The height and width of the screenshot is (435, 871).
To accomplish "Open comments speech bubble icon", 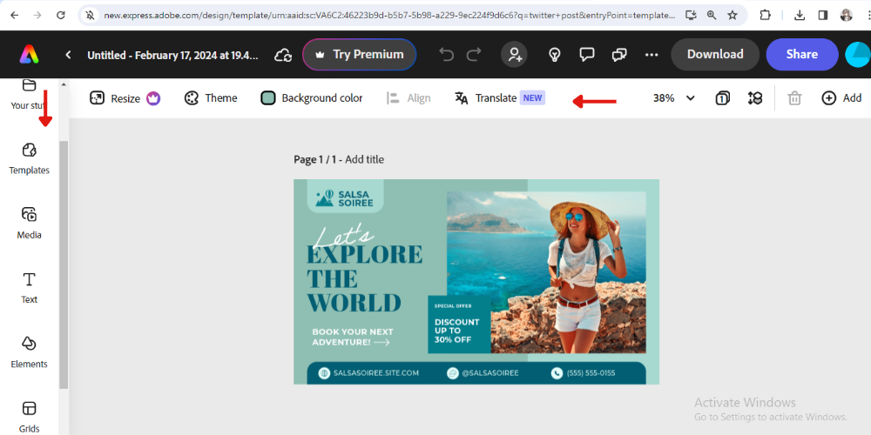I will pos(586,54).
